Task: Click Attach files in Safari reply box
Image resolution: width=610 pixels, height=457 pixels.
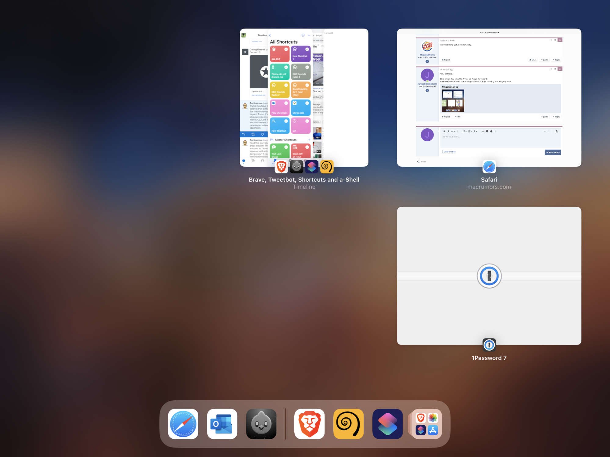Action: 449,152
